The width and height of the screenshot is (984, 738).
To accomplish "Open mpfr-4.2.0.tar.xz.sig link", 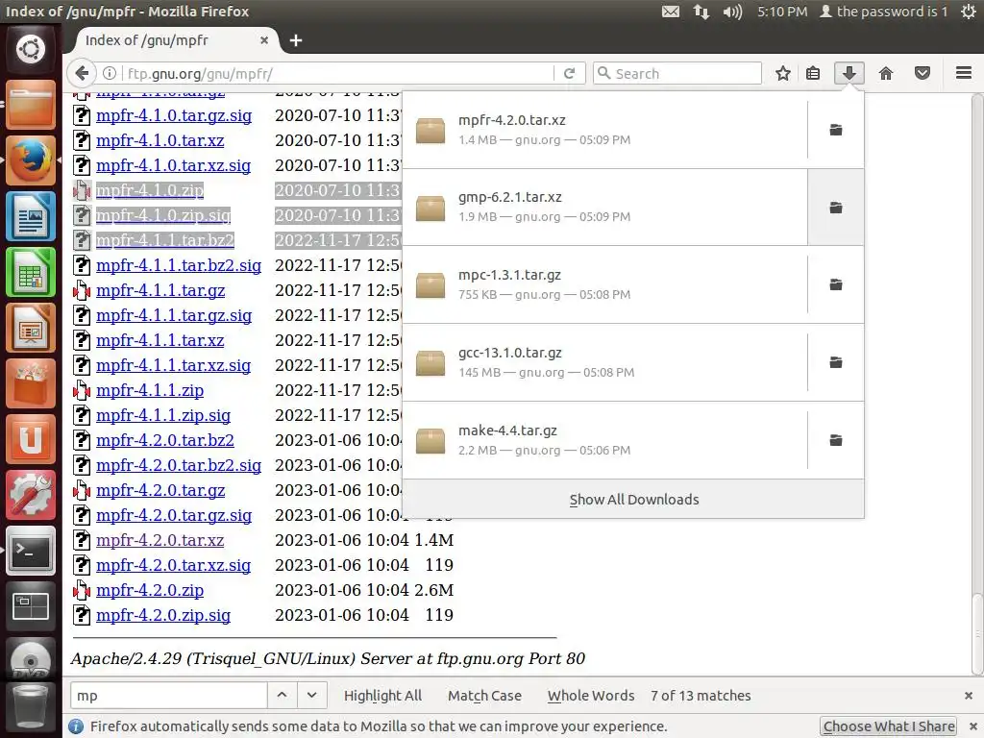I will click(173, 565).
